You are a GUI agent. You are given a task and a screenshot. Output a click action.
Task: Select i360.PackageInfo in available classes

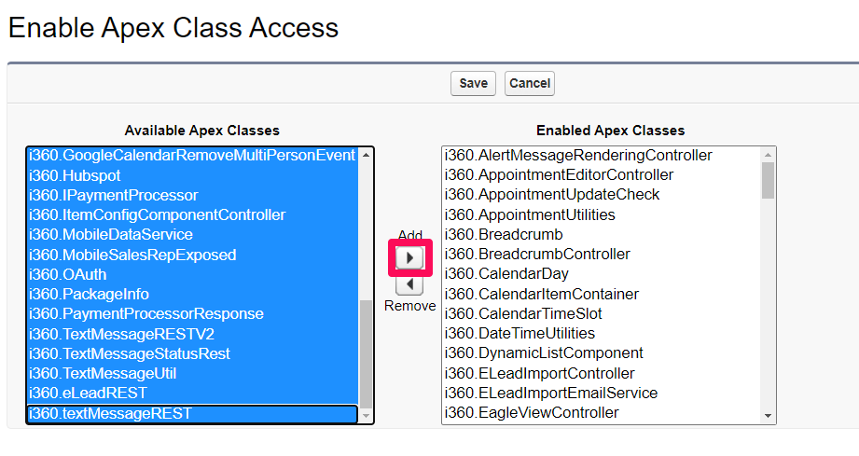pos(193,294)
